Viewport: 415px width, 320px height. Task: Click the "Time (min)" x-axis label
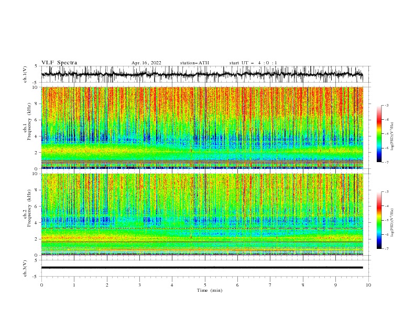[210, 290]
